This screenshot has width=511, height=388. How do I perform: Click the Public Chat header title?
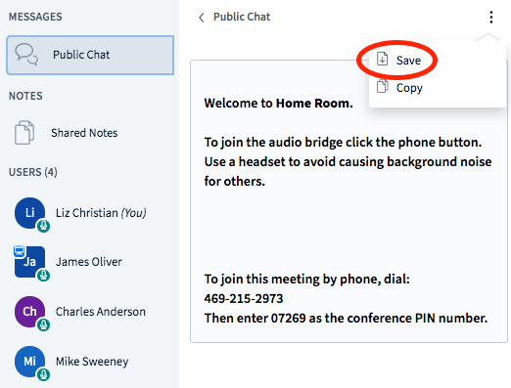pos(242,17)
